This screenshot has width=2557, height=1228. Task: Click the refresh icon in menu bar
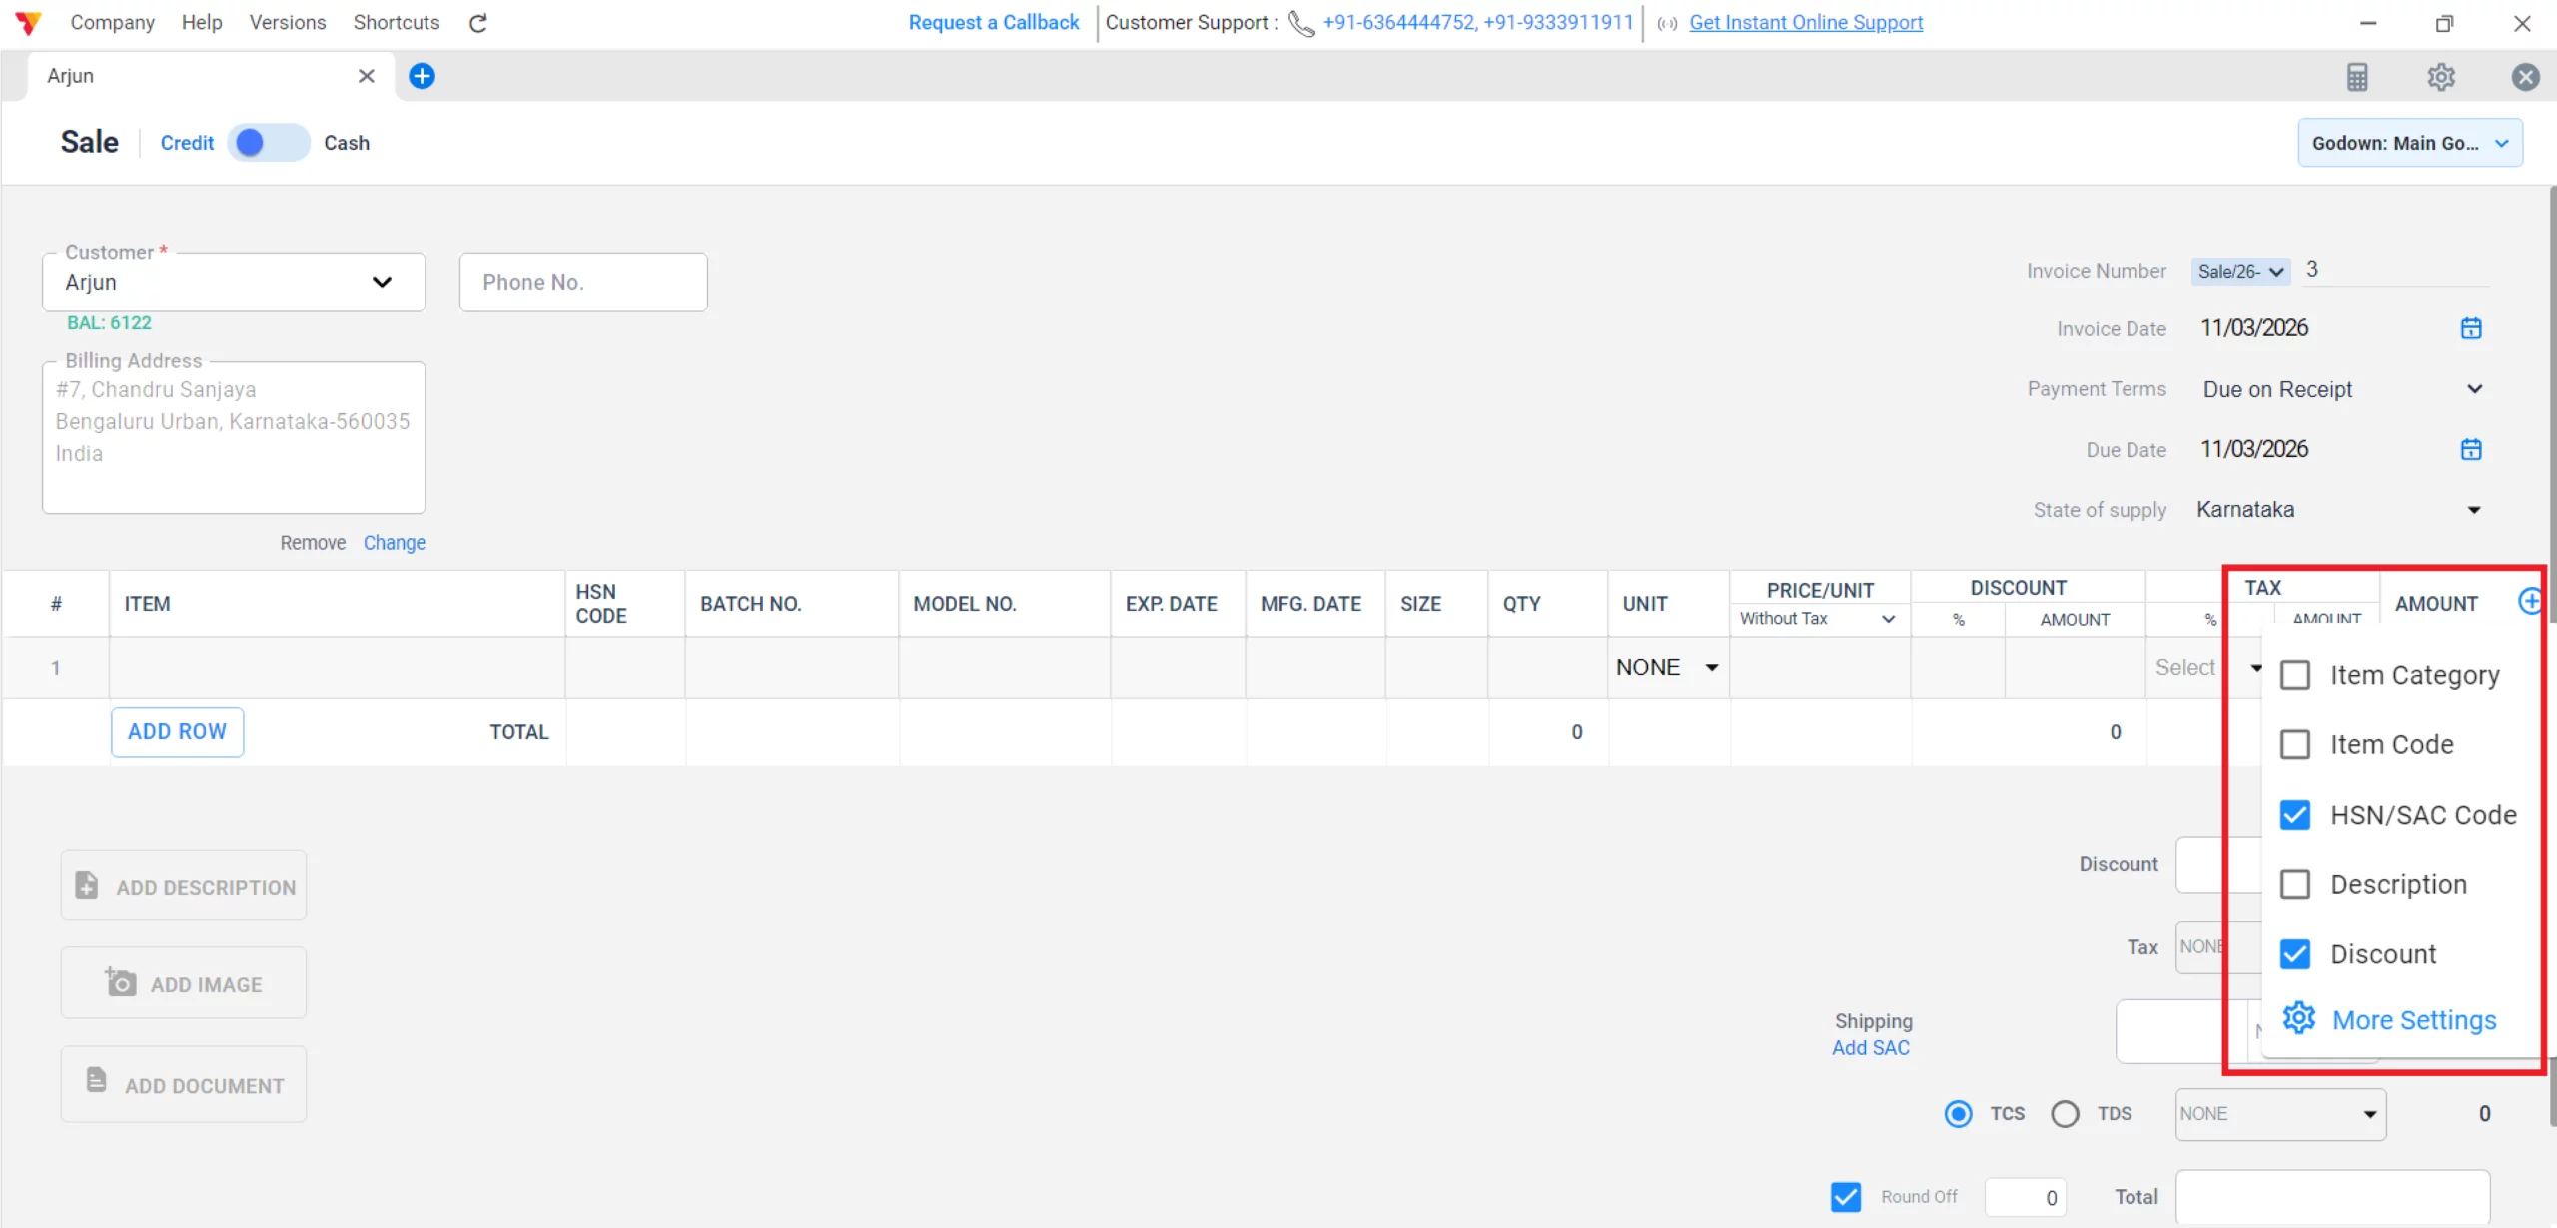coord(478,23)
